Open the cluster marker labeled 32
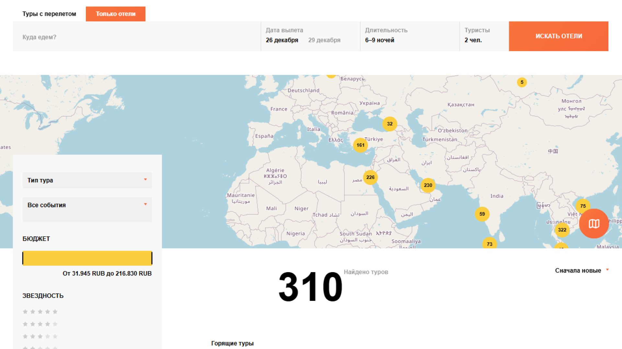 point(389,124)
